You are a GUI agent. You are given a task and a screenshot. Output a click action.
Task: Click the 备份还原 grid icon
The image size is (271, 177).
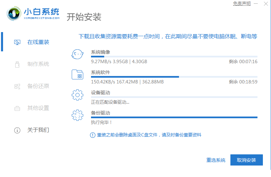(17, 86)
